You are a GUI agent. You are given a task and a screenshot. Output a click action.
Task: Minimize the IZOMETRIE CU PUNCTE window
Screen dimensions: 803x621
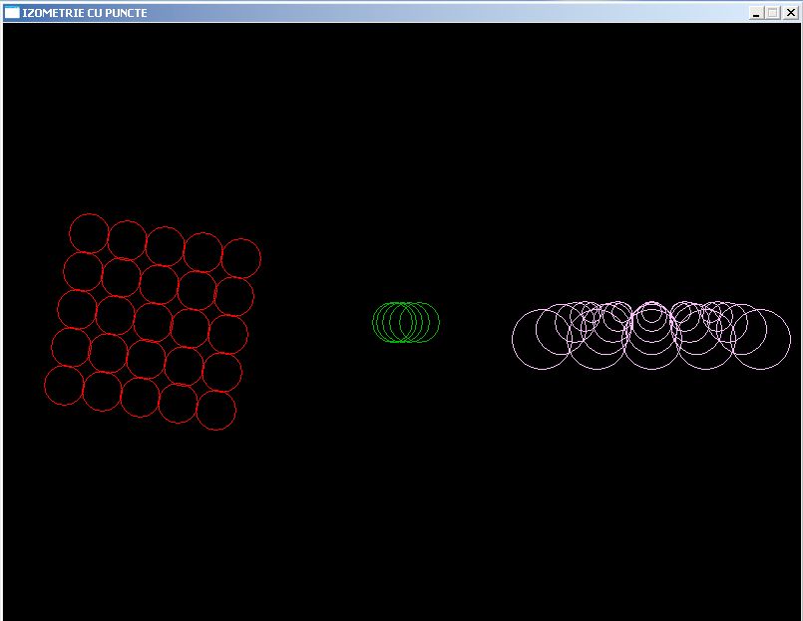pyautogui.click(x=756, y=13)
